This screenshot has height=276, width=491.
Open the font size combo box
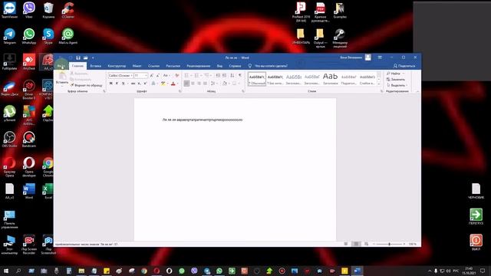click(140, 75)
